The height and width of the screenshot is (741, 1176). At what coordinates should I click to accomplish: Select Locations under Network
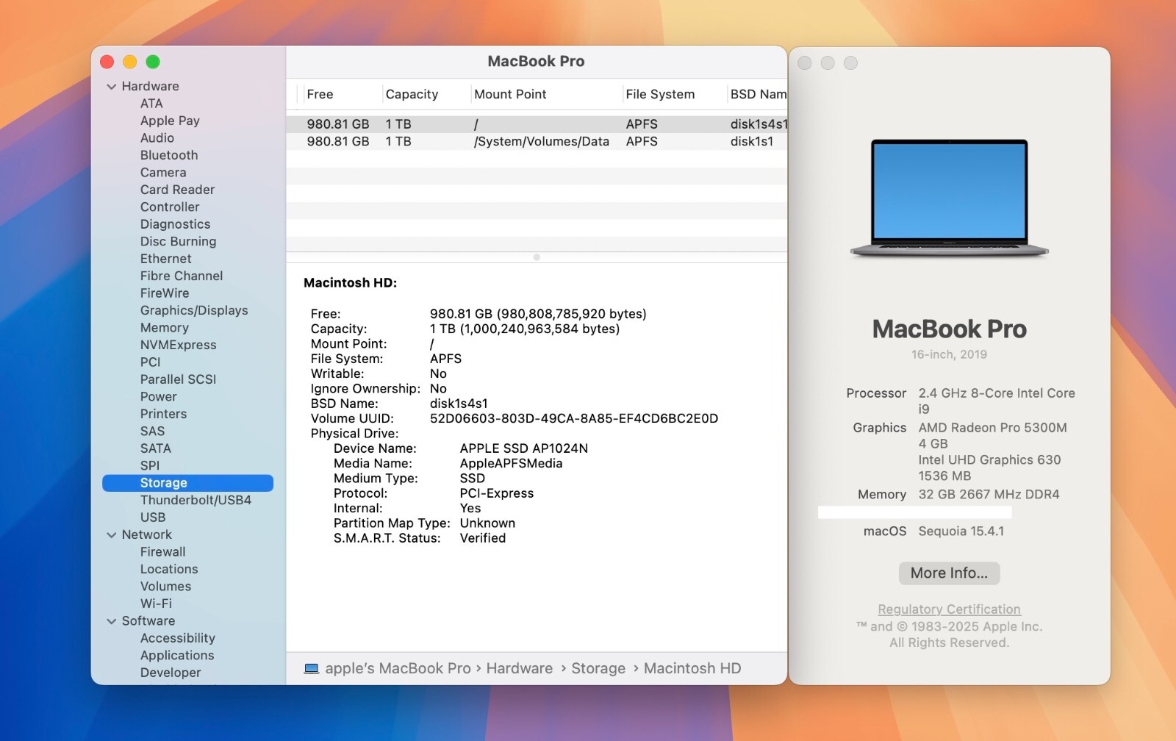169,569
